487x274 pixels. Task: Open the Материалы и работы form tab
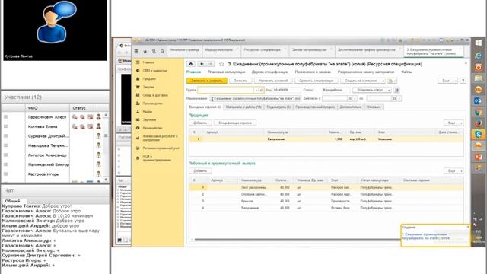pyautogui.click(x=243, y=107)
